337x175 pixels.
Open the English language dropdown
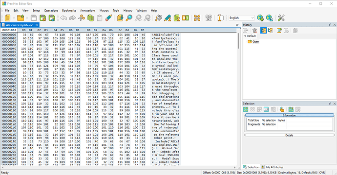point(242,18)
